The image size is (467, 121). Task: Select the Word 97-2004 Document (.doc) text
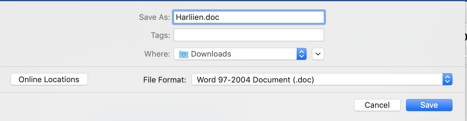pos(256,80)
